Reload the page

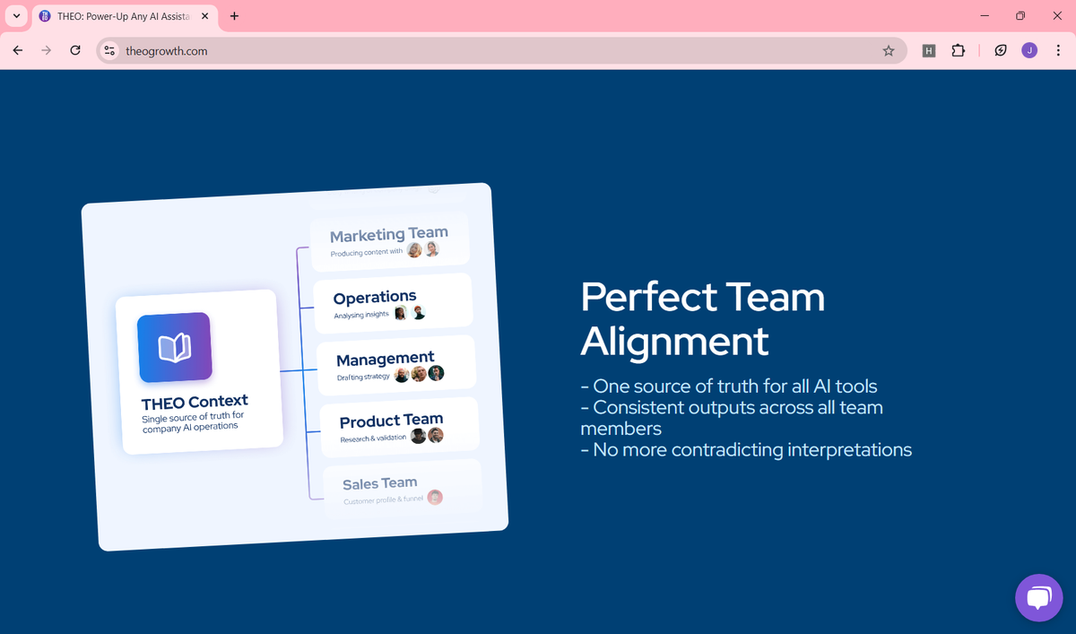tap(75, 51)
